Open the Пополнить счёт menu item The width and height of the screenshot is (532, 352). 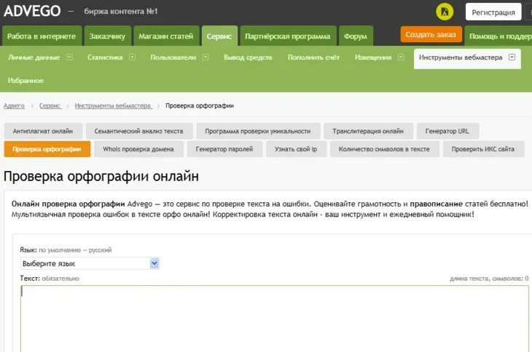click(313, 57)
